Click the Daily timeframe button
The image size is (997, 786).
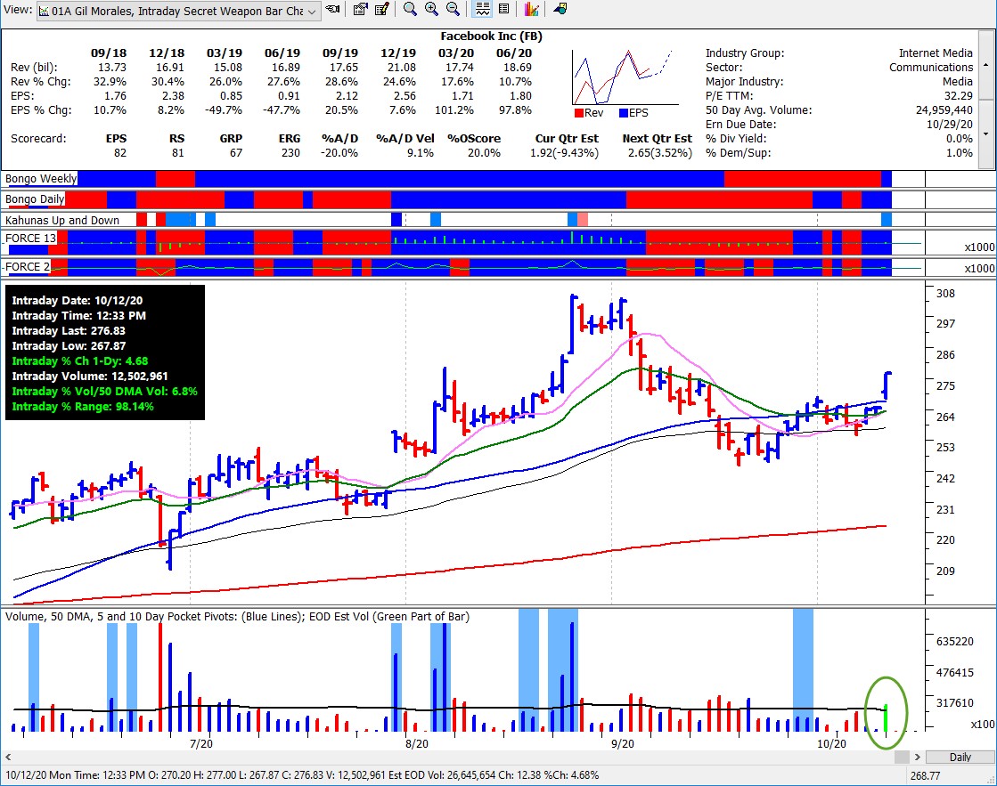pos(960,757)
